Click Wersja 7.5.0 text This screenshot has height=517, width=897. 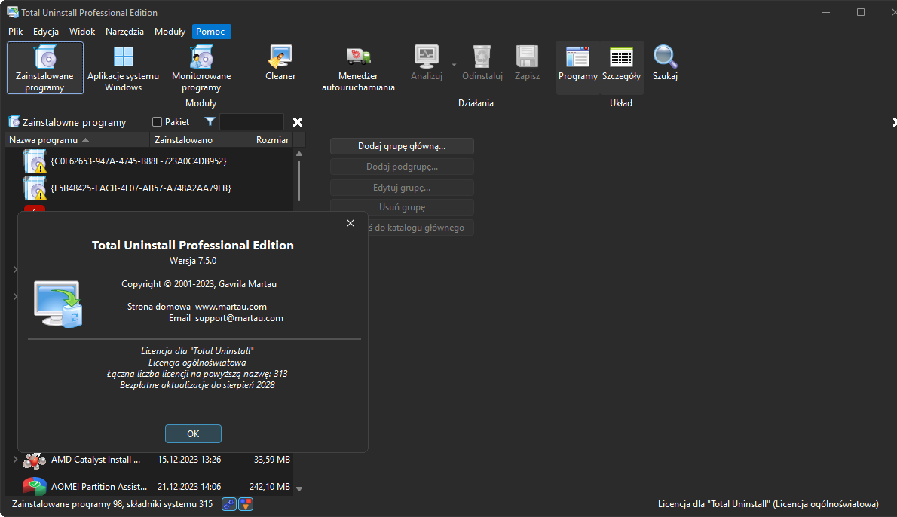pos(193,261)
